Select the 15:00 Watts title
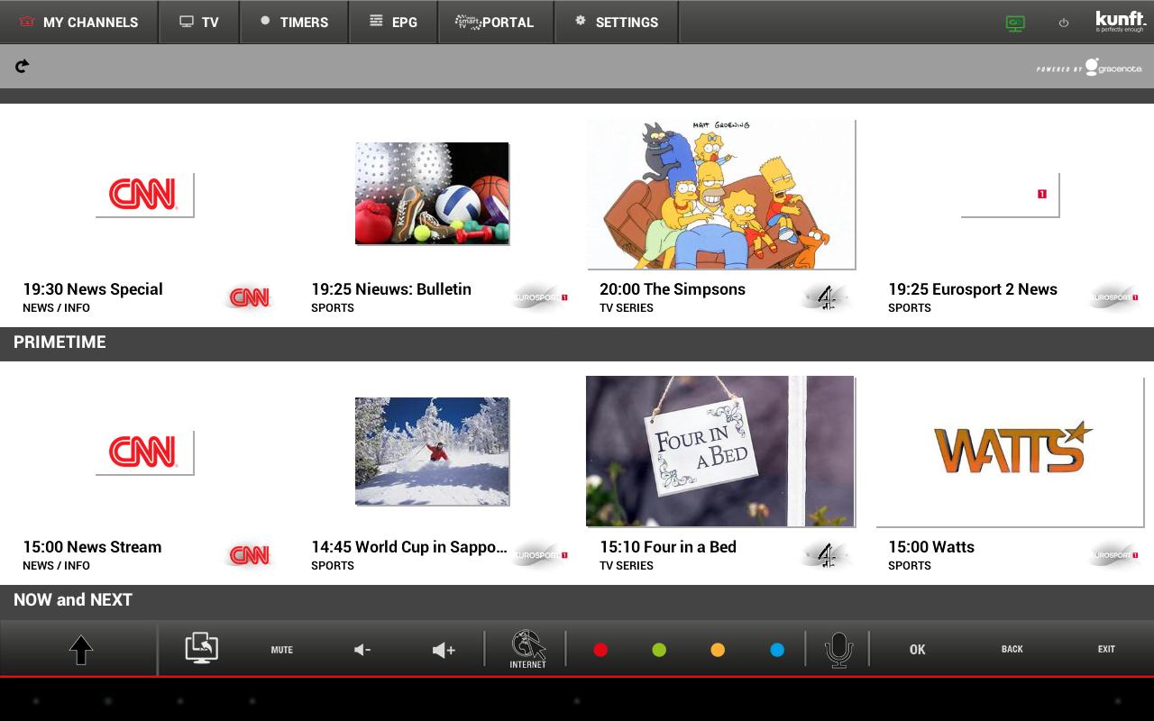Image resolution: width=1154 pixels, height=721 pixels. (931, 547)
